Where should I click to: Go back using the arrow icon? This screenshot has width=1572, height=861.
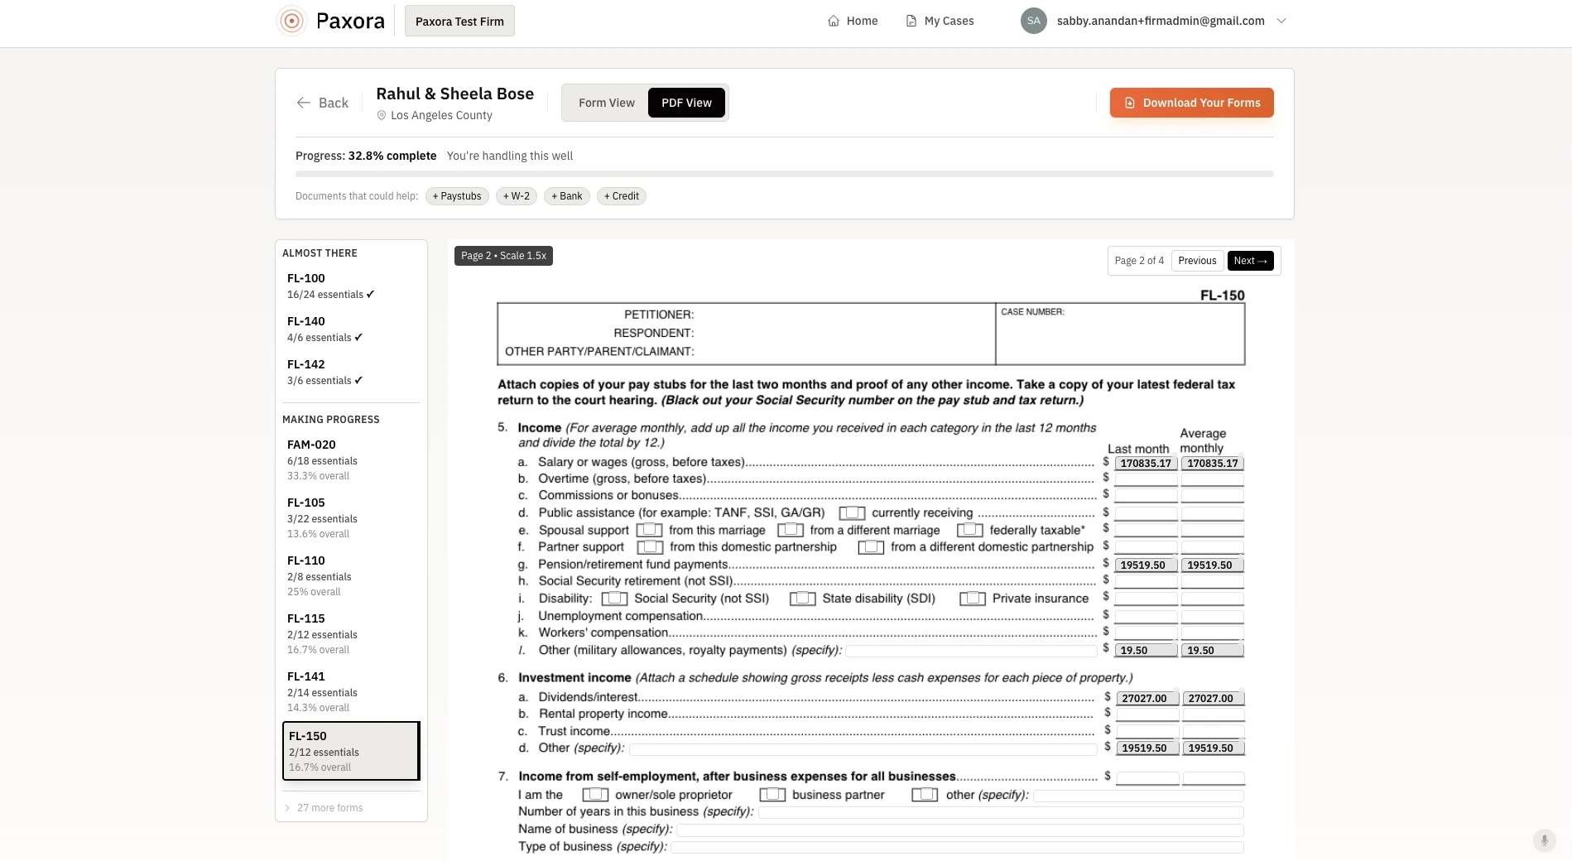point(304,103)
